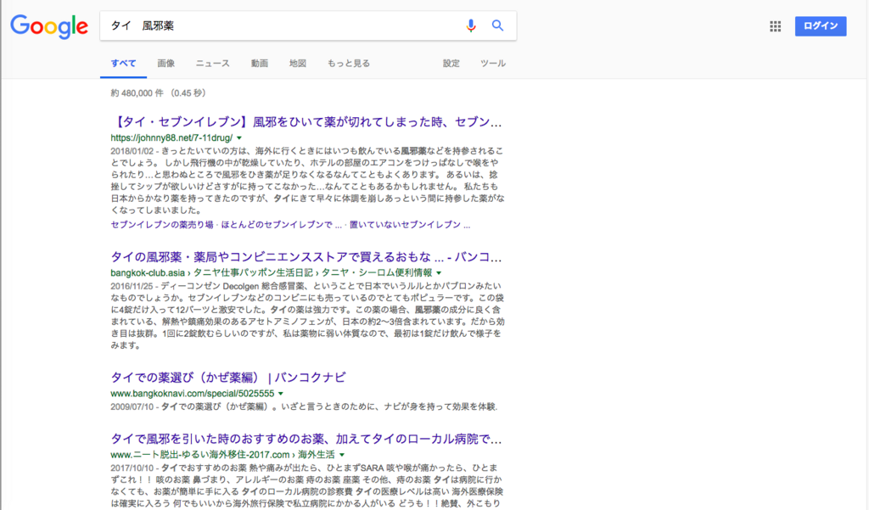The image size is (869, 510).
Task: Click the johnny88.net/7-11drug URL
Action: click(x=171, y=137)
